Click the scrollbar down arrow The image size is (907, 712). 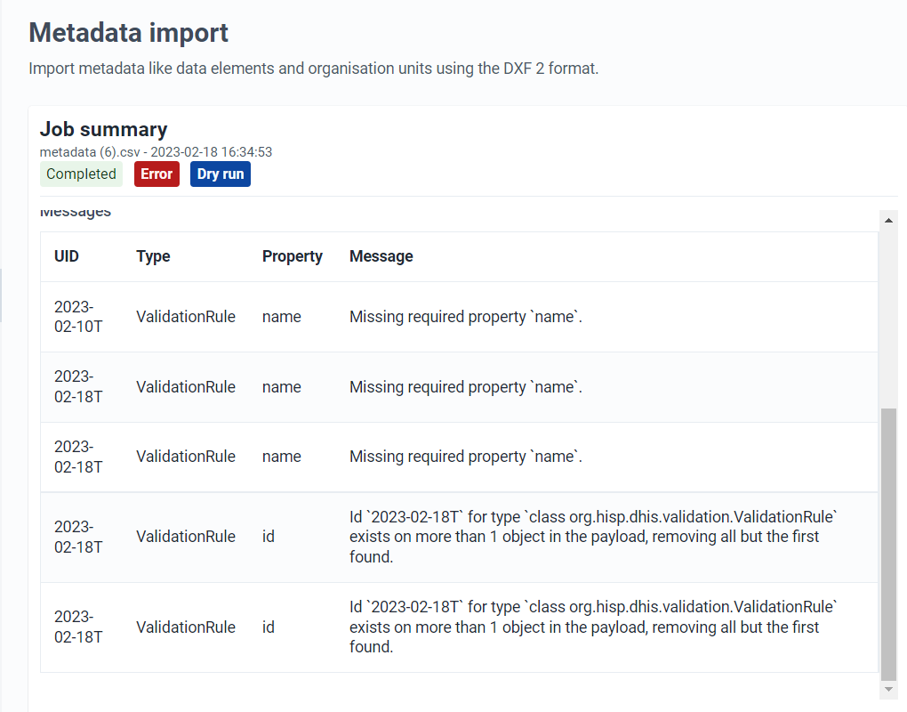tap(888, 690)
